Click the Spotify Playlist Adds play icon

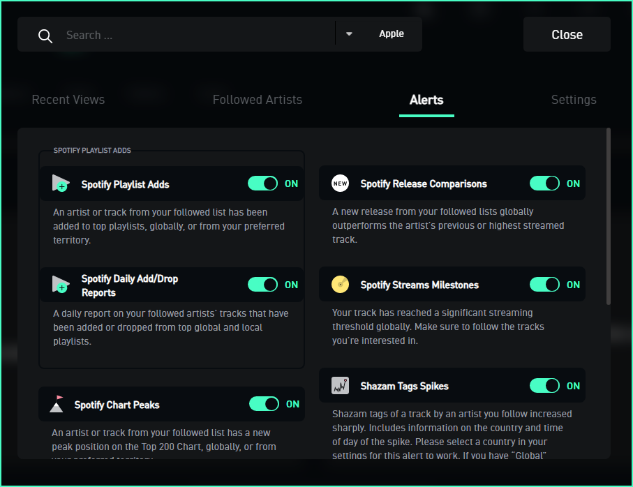point(61,183)
